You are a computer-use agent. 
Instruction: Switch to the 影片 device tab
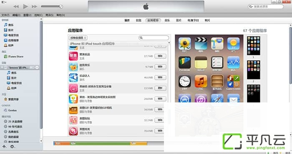[x=179, y=20]
